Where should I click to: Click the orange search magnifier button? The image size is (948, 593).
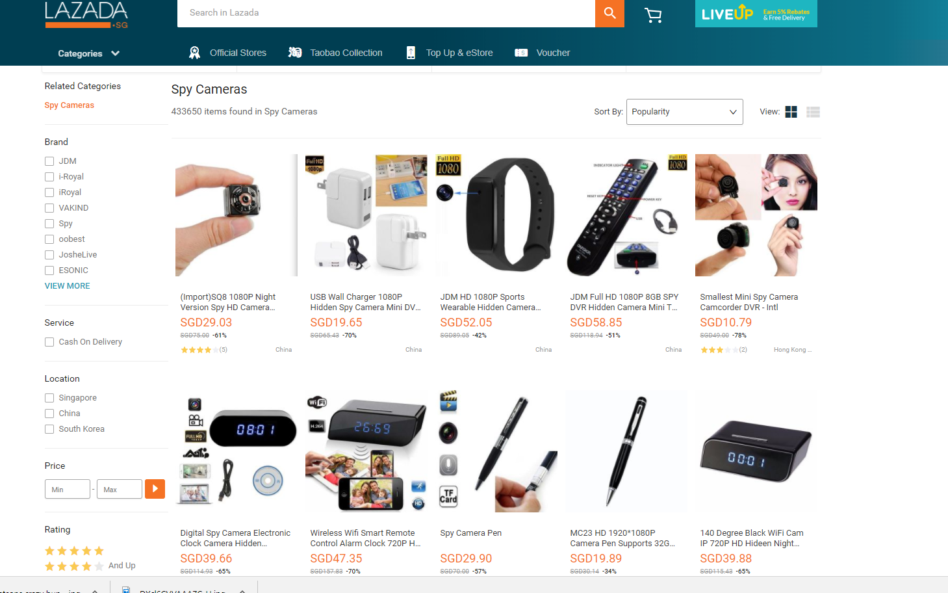pyautogui.click(x=609, y=13)
